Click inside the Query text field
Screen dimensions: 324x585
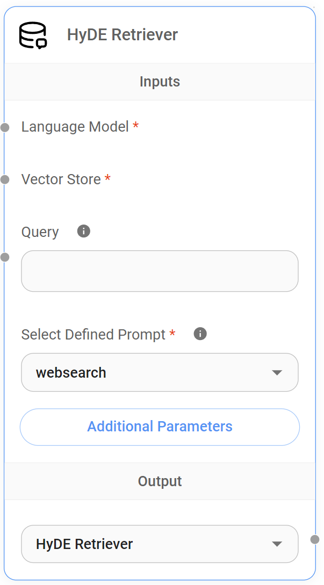pos(160,271)
